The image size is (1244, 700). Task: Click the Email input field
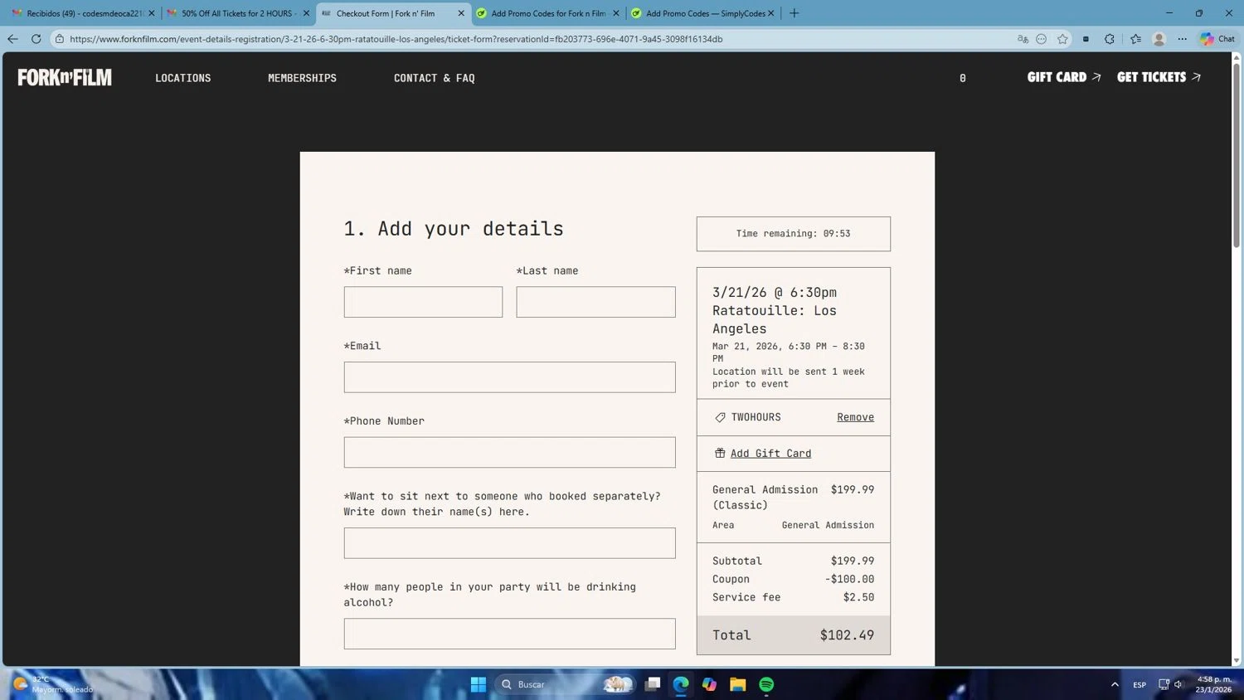coord(509,377)
